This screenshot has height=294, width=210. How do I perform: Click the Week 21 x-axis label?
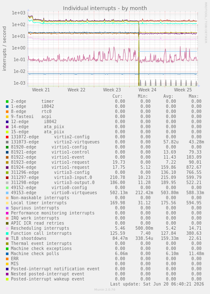[x=41, y=90]
